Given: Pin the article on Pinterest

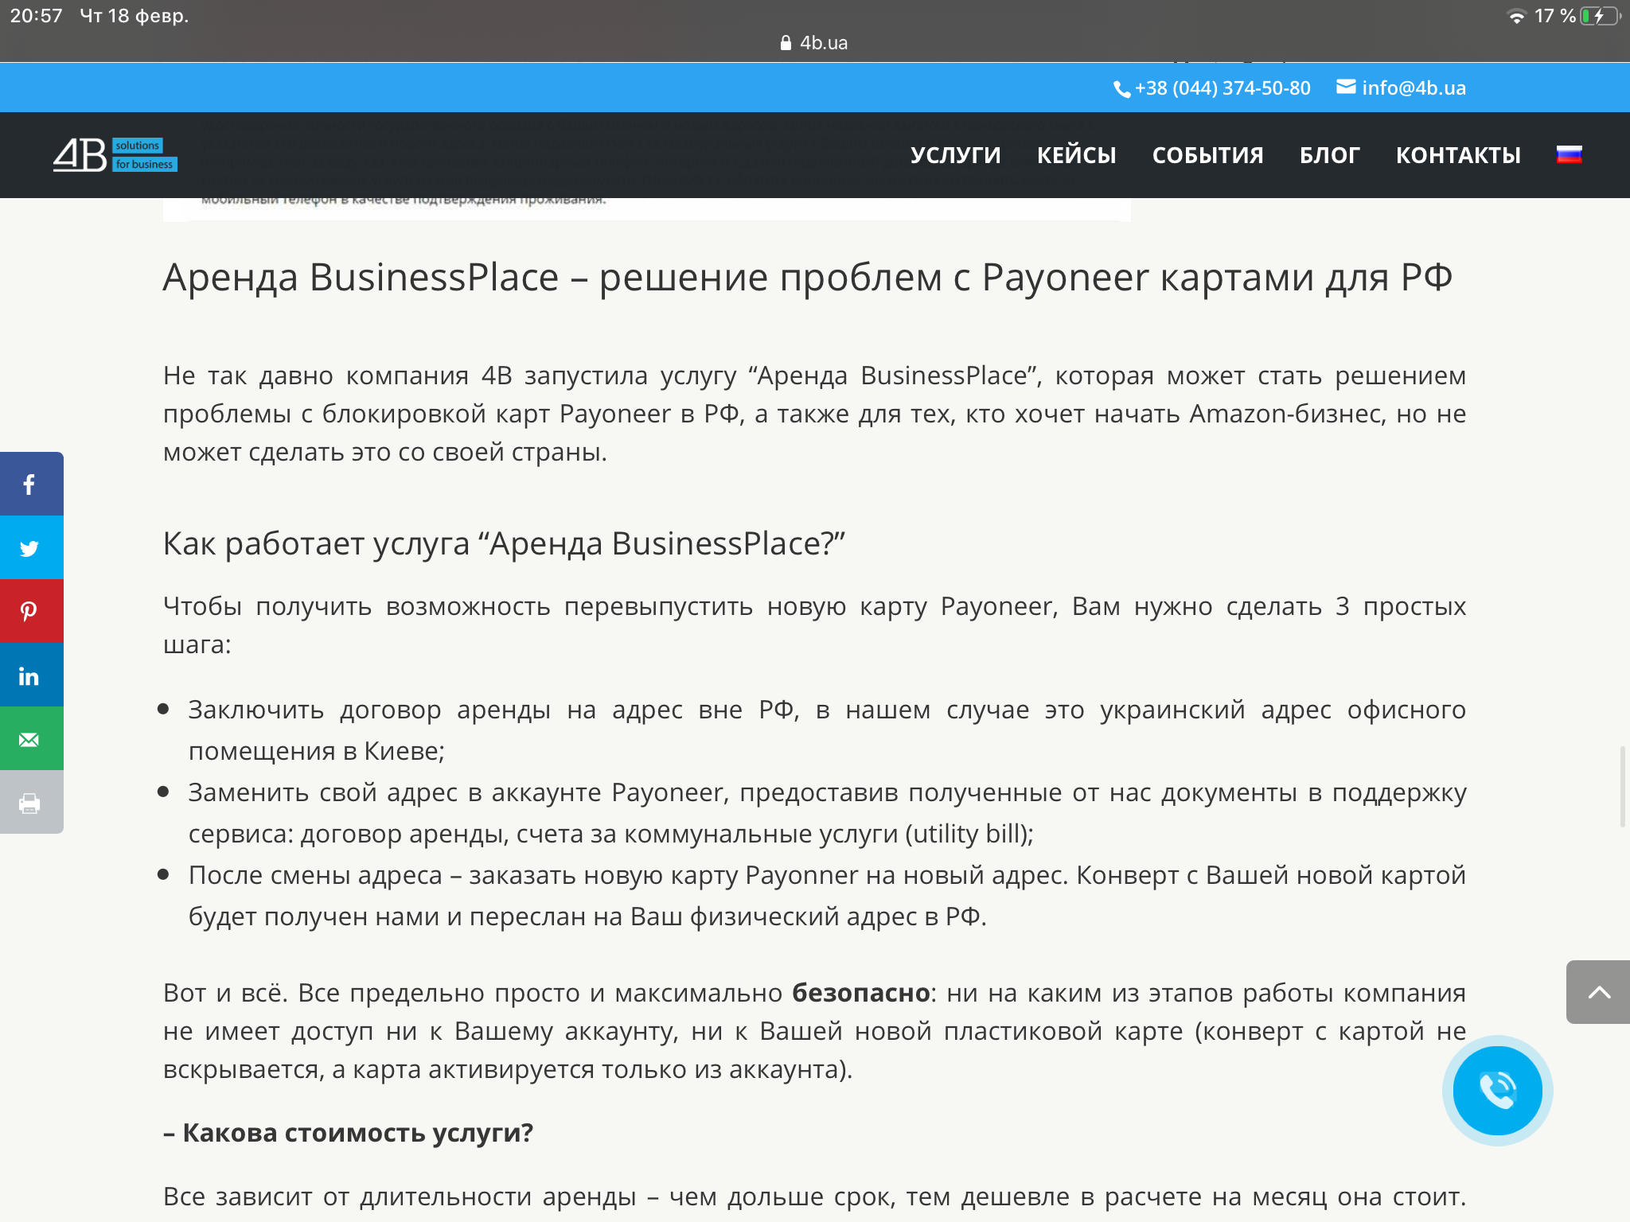Looking at the screenshot, I should [30, 611].
